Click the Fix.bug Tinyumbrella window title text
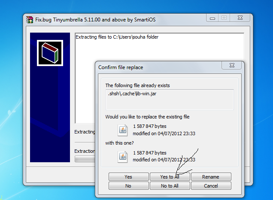273x200 pixels. coord(95,20)
